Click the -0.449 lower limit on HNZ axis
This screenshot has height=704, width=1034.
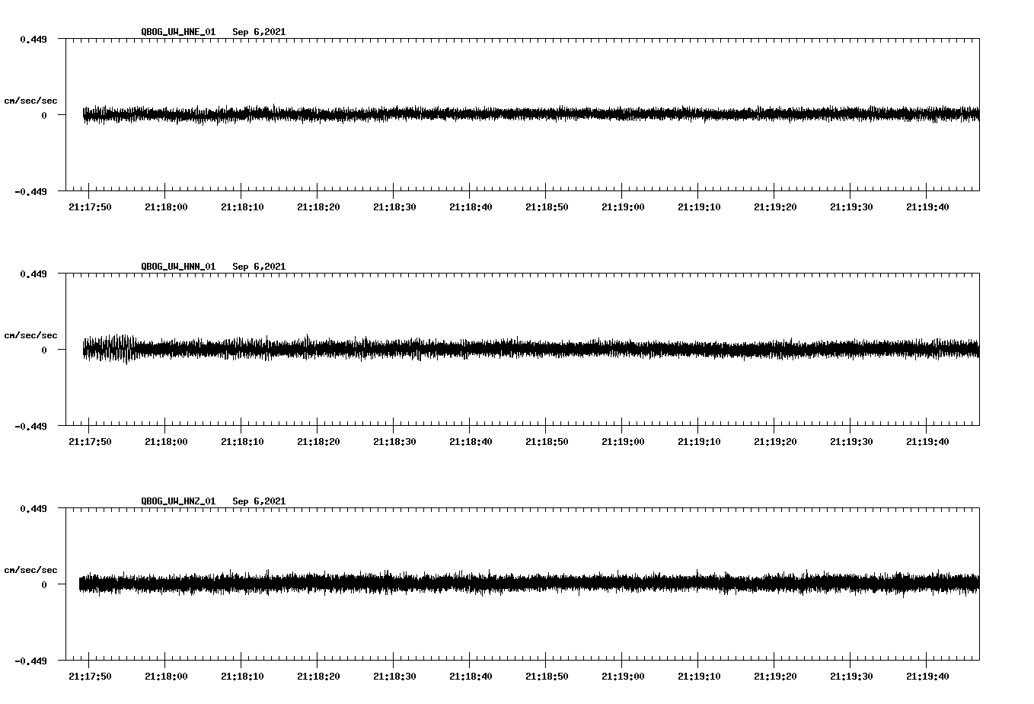(x=30, y=661)
